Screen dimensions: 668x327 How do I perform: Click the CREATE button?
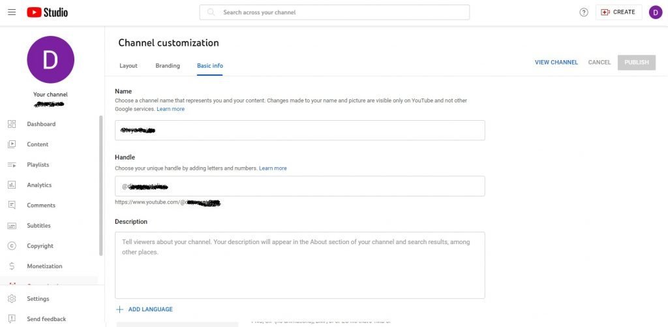point(618,12)
